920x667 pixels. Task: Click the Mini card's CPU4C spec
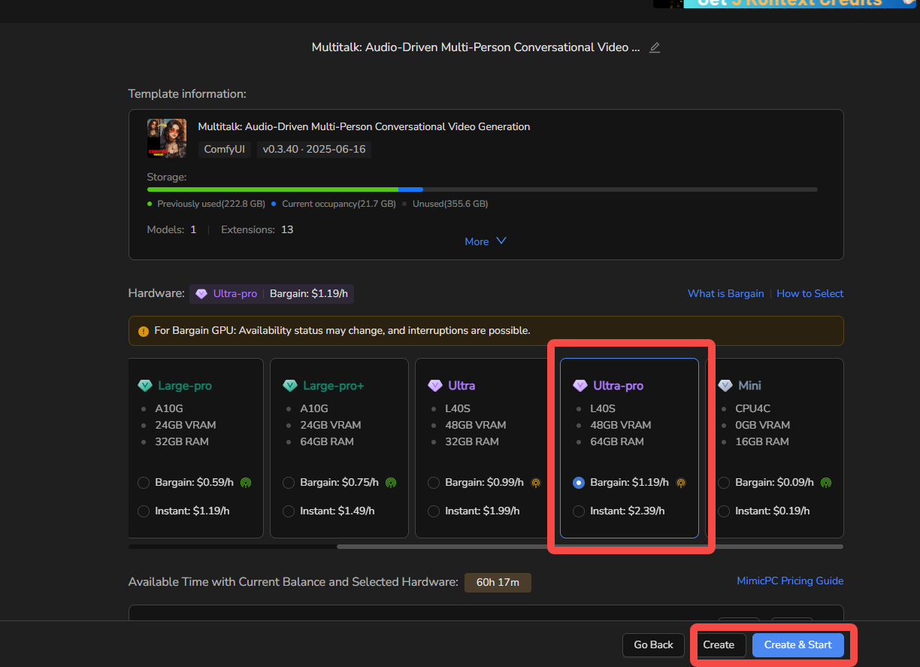pyautogui.click(x=753, y=408)
